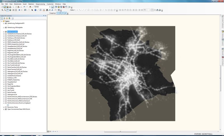224x136 pixels.
Task: Expand the Open Government Data WMS Zürich layer
Action: (3, 109)
